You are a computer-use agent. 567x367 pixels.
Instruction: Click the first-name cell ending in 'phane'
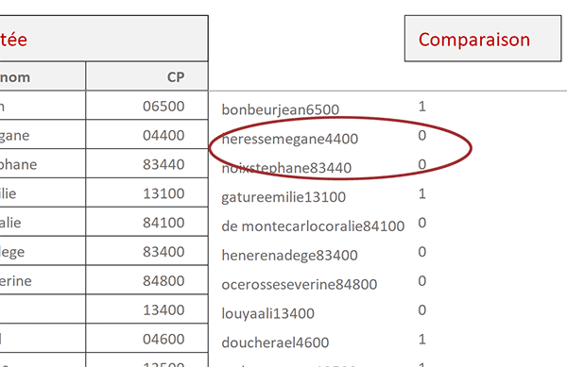coord(43,163)
